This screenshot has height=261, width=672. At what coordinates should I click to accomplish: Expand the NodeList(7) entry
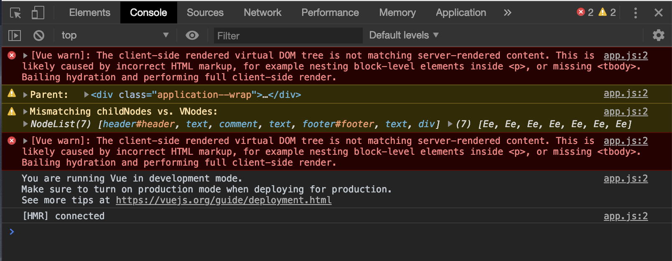click(25, 124)
